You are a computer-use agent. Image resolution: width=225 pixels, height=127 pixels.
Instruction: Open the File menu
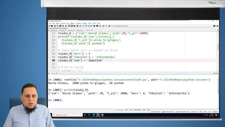[x=50, y=23]
